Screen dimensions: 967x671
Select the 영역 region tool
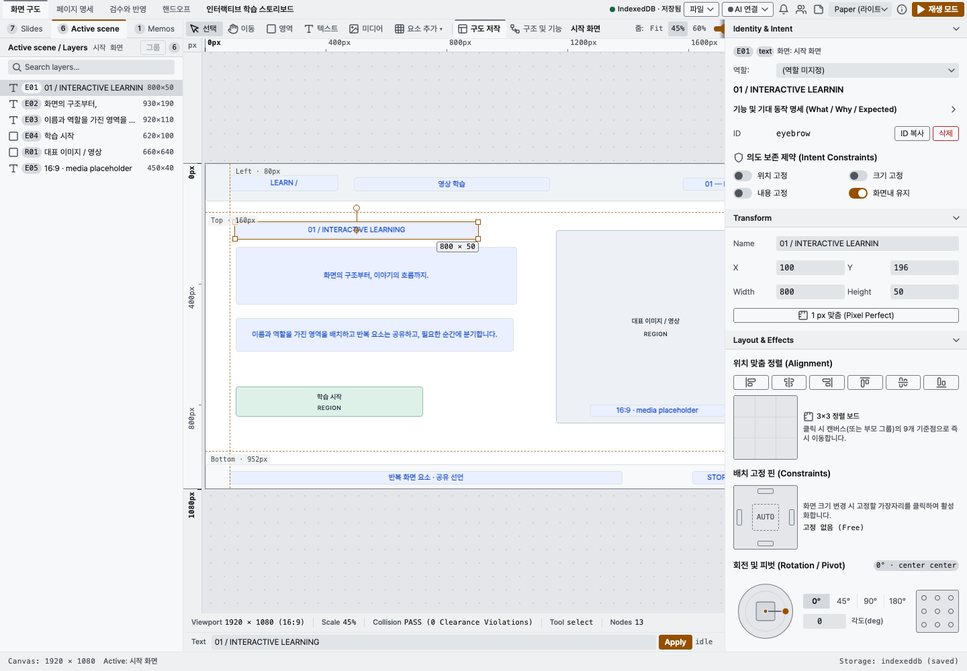pos(280,29)
